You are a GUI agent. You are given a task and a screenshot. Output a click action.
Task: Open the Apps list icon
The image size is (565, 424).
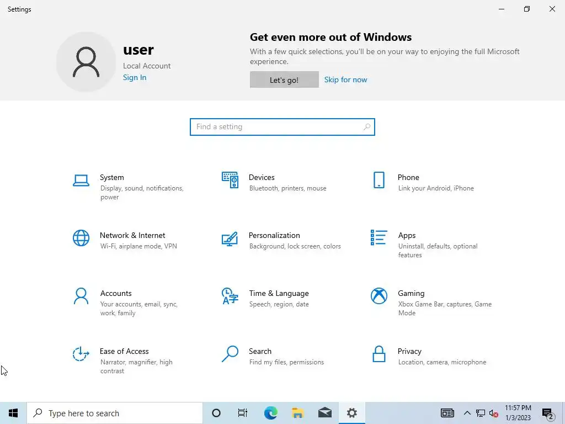click(x=379, y=237)
